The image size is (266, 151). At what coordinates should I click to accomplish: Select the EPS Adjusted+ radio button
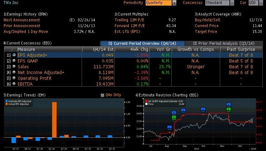point(14,55)
